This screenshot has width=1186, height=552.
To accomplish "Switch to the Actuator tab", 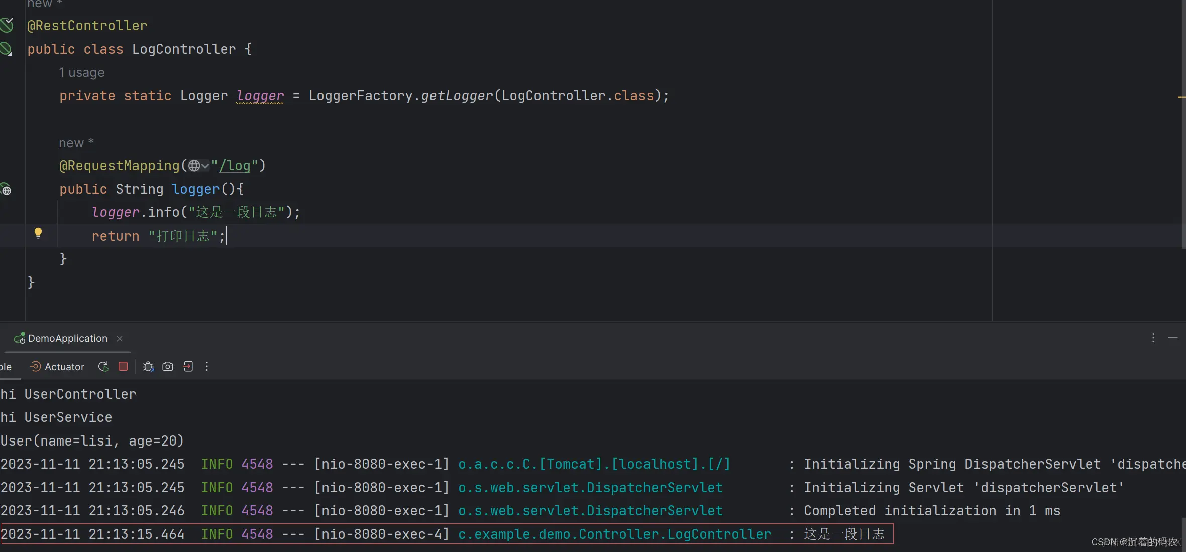I will tap(57, 367).
